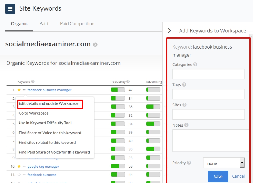Image resolution: width=253 pixels, height=183 pixels.
Task: Switch to the Paid tab
Action: (44, 24)
